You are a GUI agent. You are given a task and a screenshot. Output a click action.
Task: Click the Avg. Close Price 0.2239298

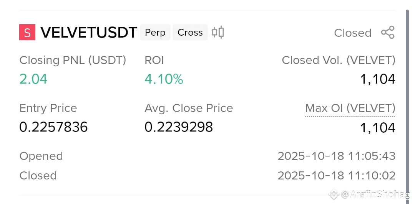tap(179, 127)
